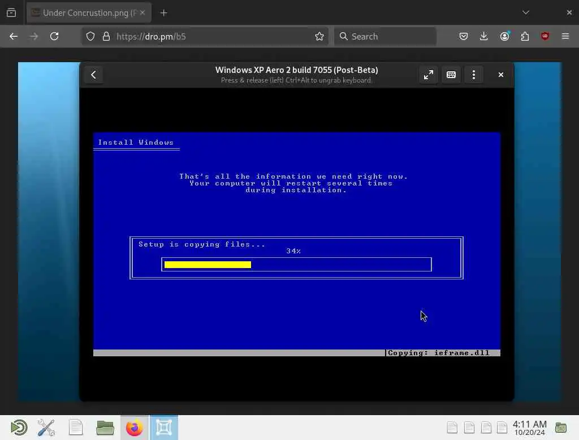The width and height of the screenshot is (579, 440).
Task: Click the "Setup is copying files..." text
Action: [x=202, y=244]
